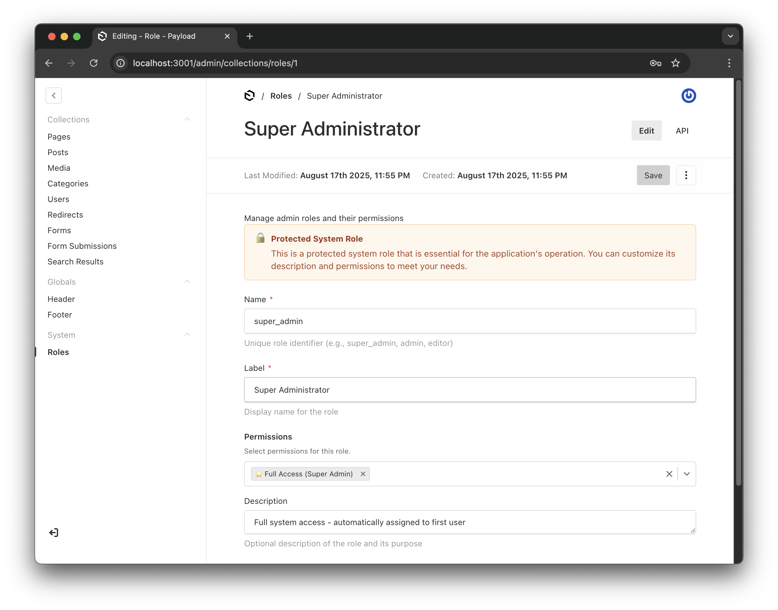Go to Roles in breadcrumb

tap(281, 96)
